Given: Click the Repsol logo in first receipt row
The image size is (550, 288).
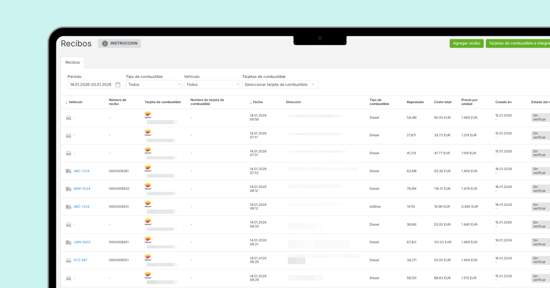Looking at the screenshot, I should [x=148, y=116].
